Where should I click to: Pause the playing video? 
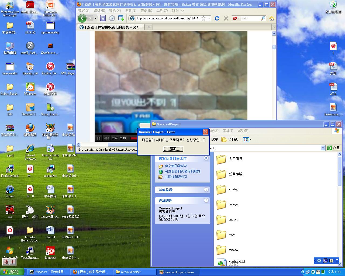99,138
